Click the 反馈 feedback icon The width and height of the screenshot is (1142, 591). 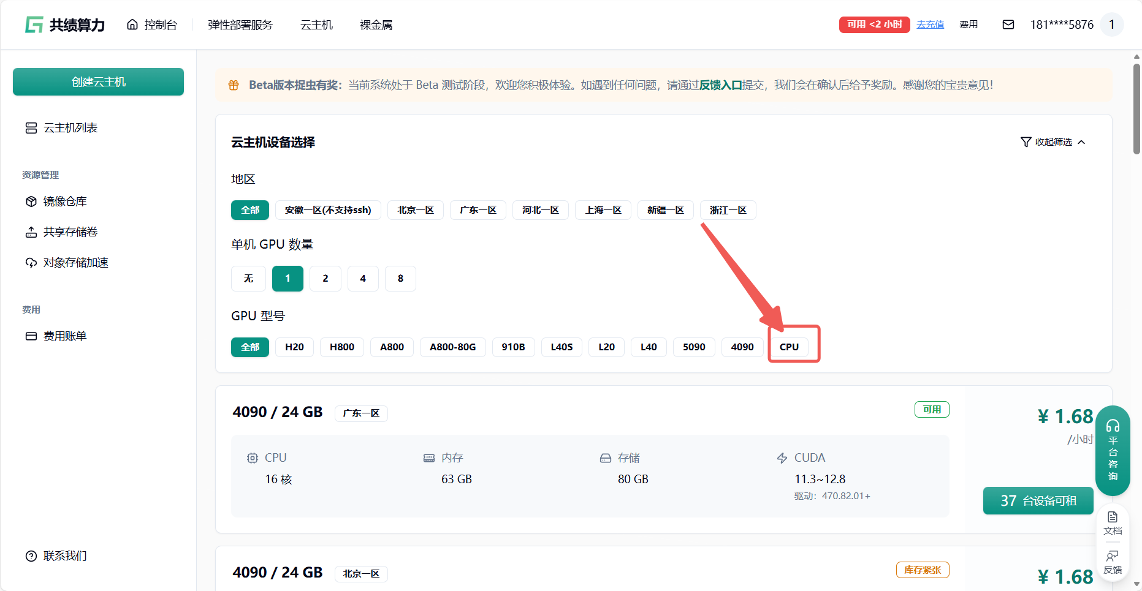coord(1113,562)
